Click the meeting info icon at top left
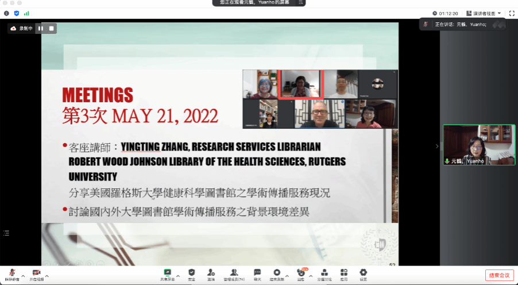518x285 pixels. tap(6, 13)
